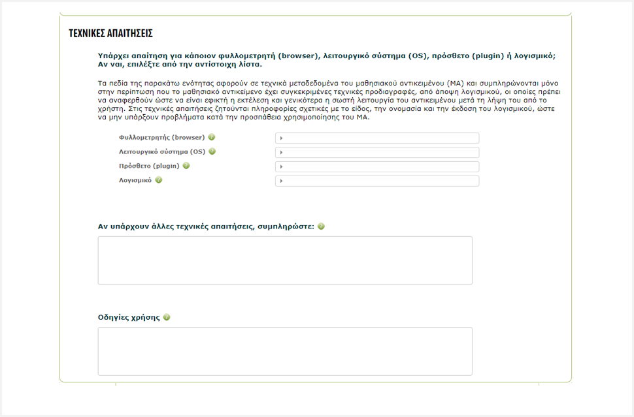Click the Οδηγίες χρήσης label text

pos(129,317)
